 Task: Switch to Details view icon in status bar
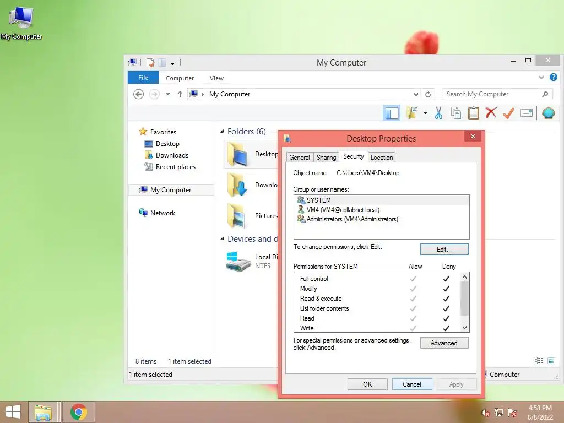click(x=539, y=361)
